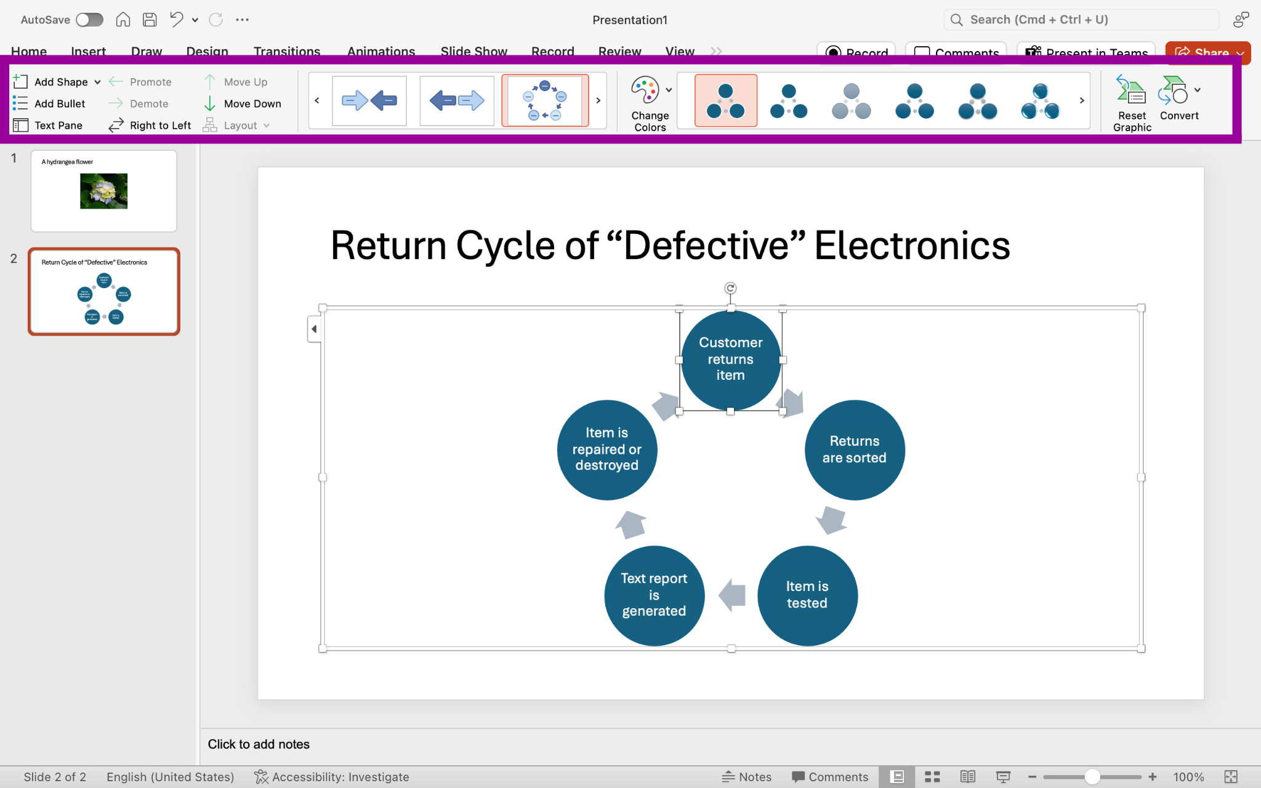Go to previous SmartArt layouts arrow

coord(317,100)
